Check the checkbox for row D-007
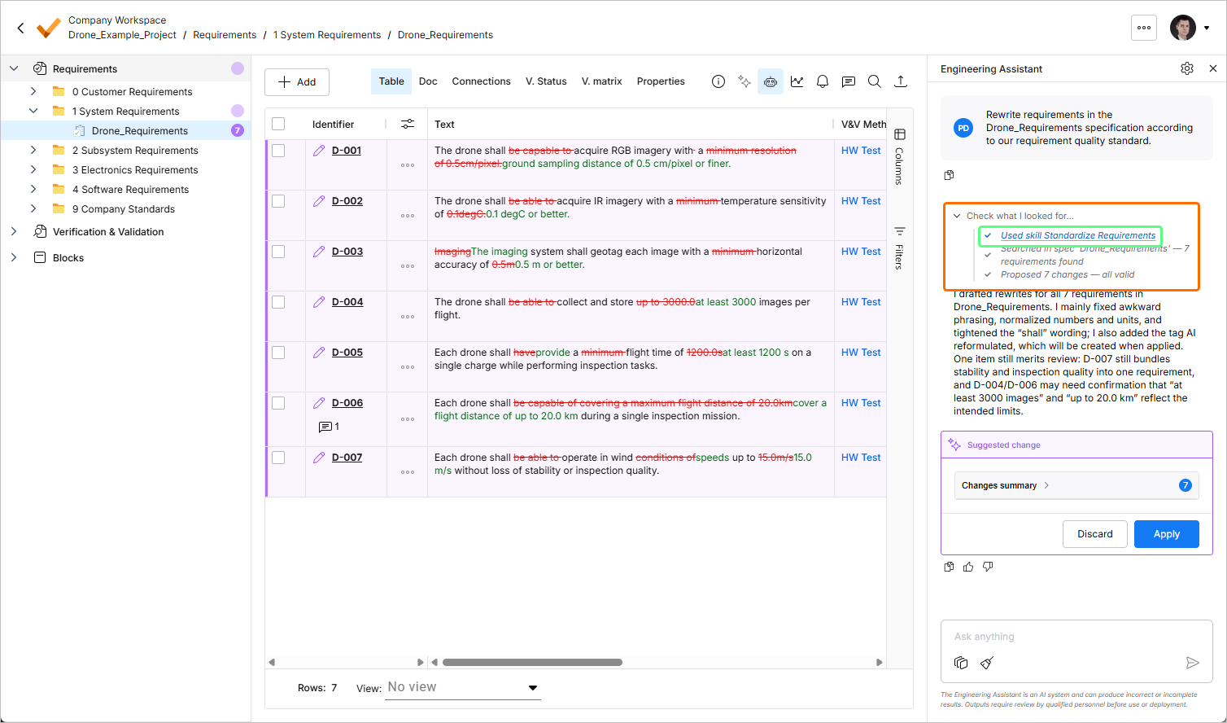 [278, 458]
